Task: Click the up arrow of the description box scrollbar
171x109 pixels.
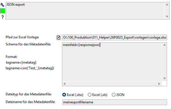Action: click(167, 5)
